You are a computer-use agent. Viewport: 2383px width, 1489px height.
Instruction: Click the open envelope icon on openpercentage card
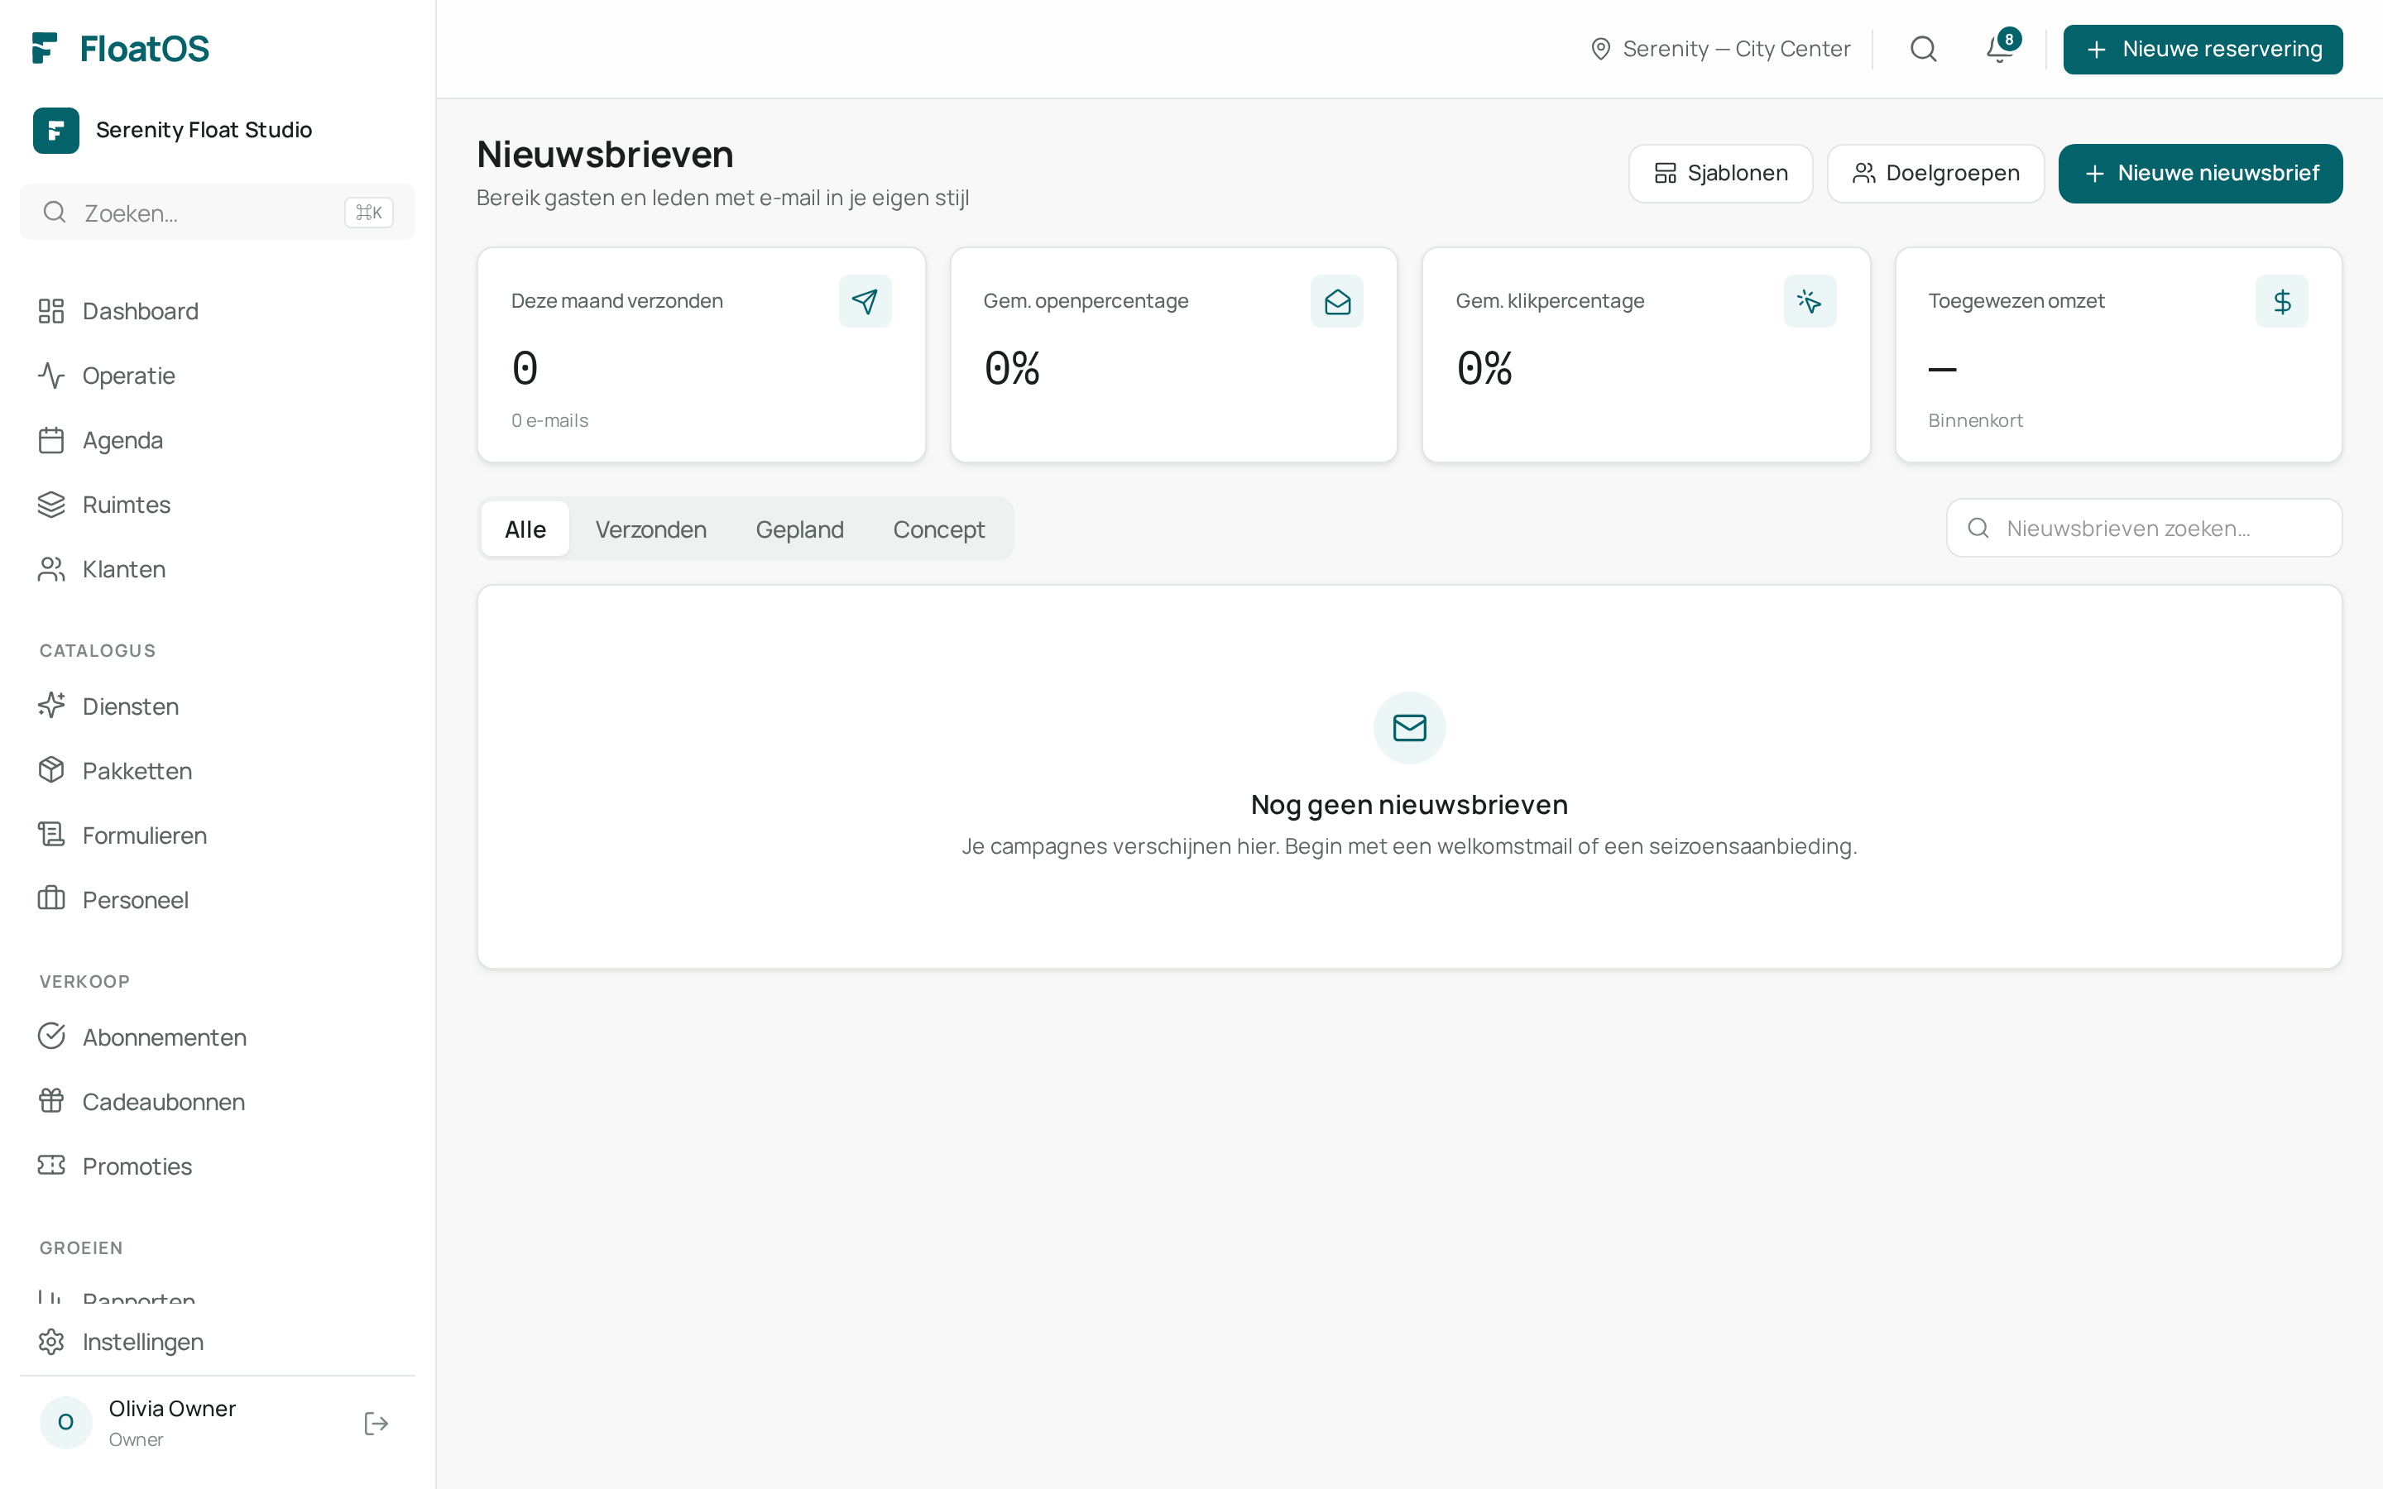[x=1337, y=301]
